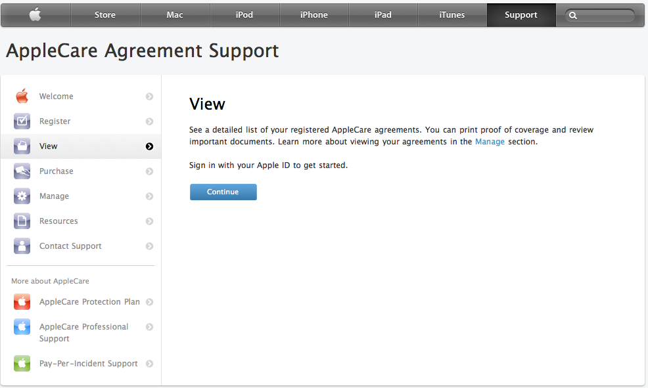This screenshot has width=648, height=388.
Task: Select the View item in sidebar
Action: 49,146
